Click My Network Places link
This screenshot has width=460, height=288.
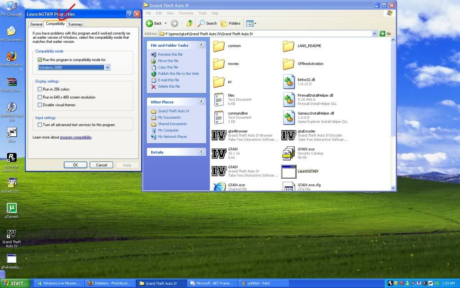pyautogui.click(x=172, y=137)
